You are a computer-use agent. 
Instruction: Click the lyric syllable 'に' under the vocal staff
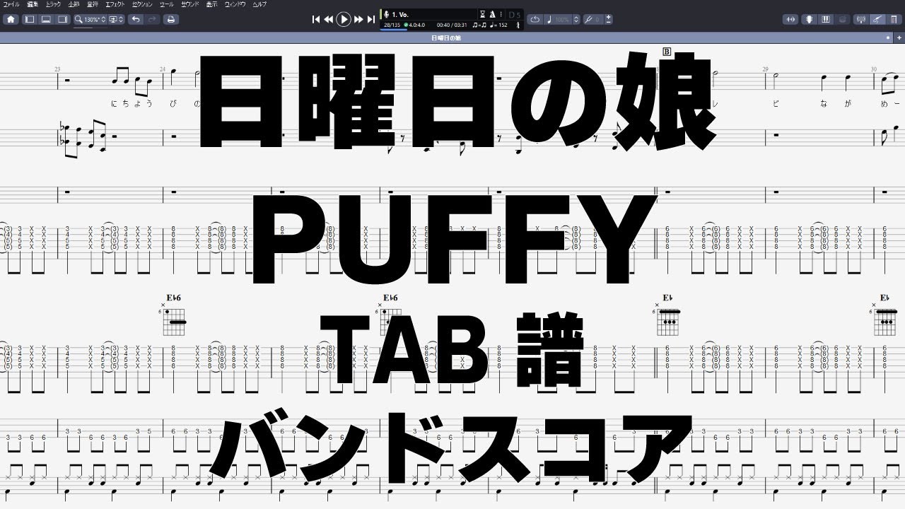[x=115, y=104]
